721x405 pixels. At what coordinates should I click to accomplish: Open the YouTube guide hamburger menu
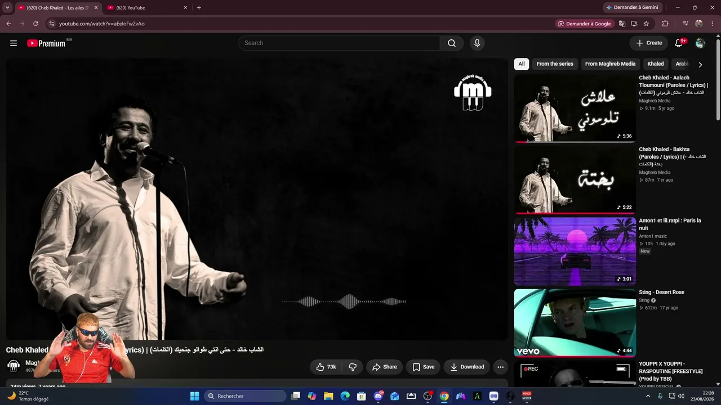coord(14,43)
